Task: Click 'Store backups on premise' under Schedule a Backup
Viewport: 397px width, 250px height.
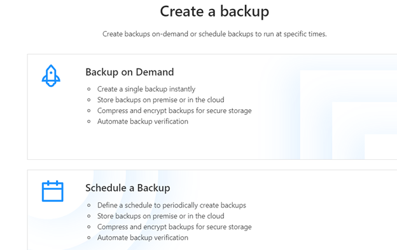Action: (x=161, y=216)
